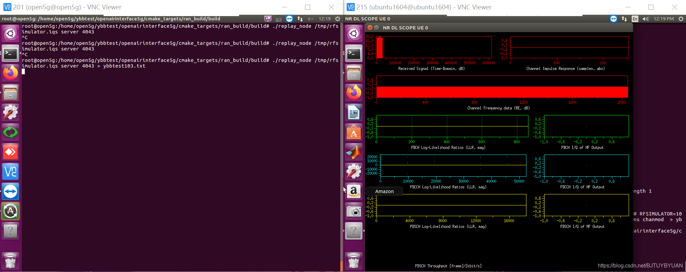
Task: Open the Files manager in the 215 window launcher
Action: click(354, 73)
